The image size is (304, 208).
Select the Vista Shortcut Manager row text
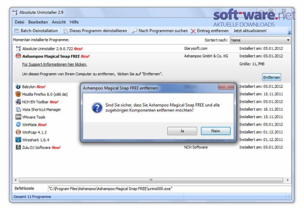click(42, 110)
